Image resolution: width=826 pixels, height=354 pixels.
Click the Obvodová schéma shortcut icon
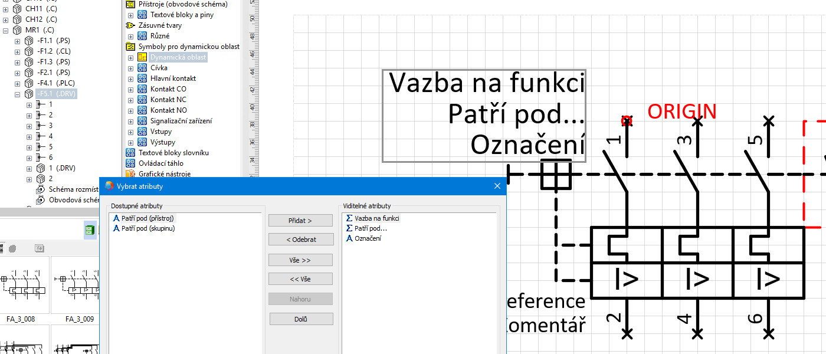coord(41,200)
